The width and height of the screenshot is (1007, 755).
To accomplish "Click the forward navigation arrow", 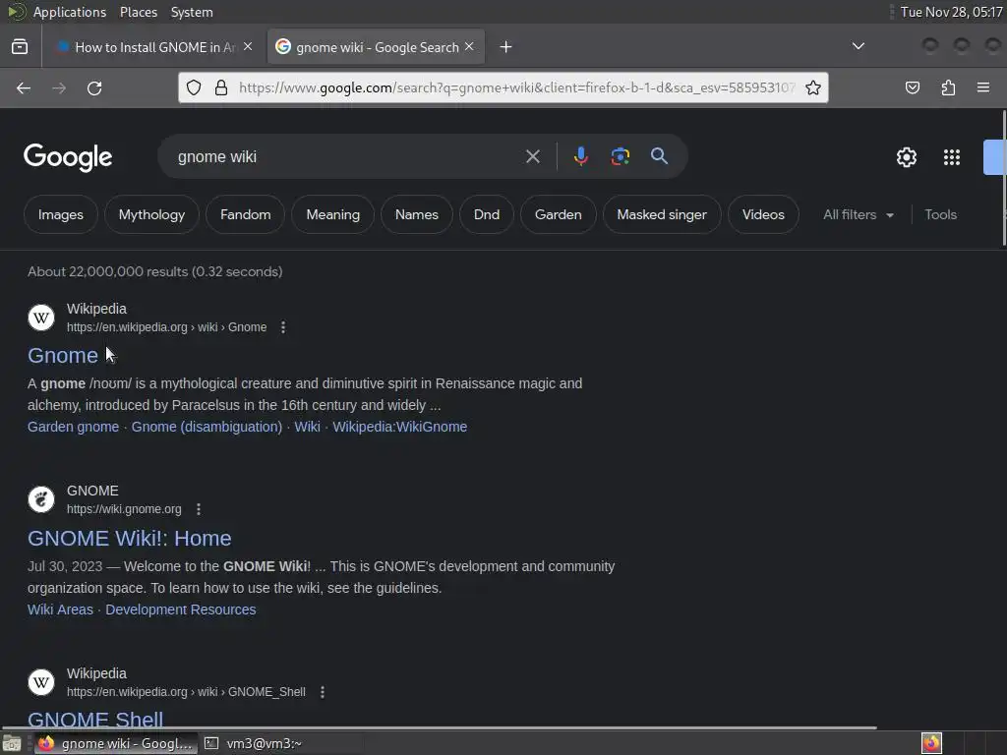I will (x=59, y=87).
